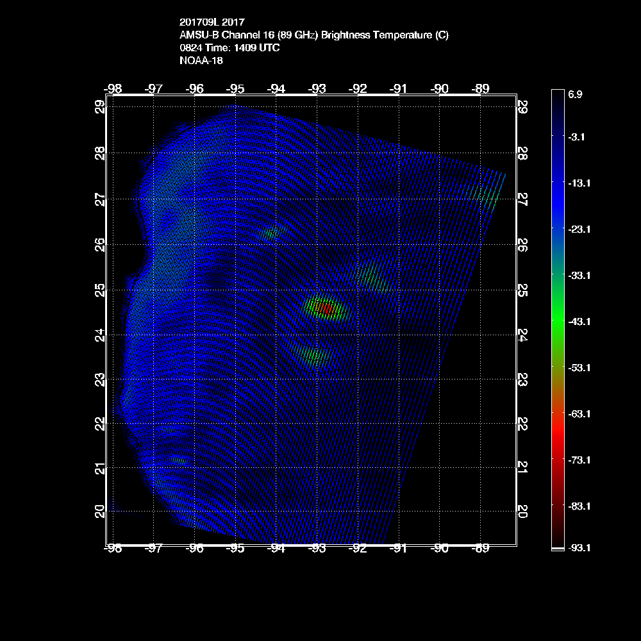This screenshot has height=641, width=641.
Task: Click the red region of the color bar
Action: coord(557,436)
